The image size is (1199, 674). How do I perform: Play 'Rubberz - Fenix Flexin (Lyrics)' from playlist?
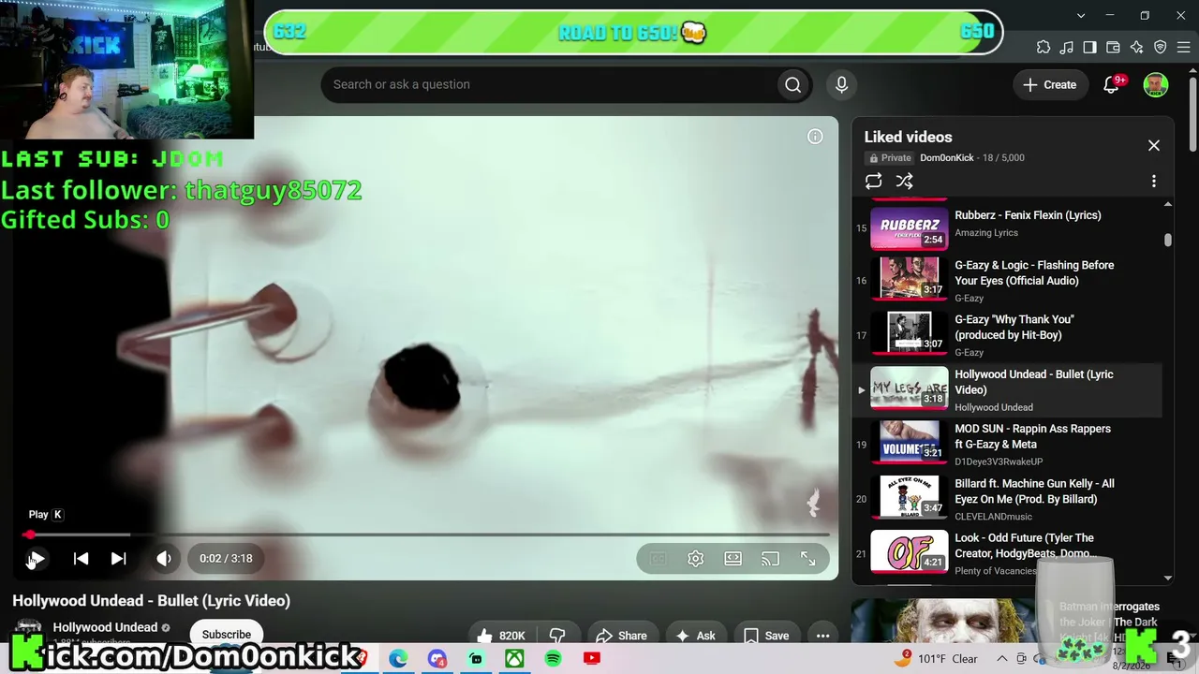coord(1028,215)
